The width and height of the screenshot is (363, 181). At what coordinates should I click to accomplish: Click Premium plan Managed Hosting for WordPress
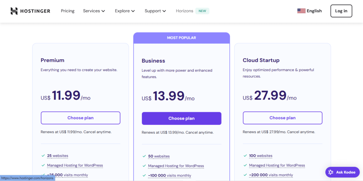[x=75, y=165]
